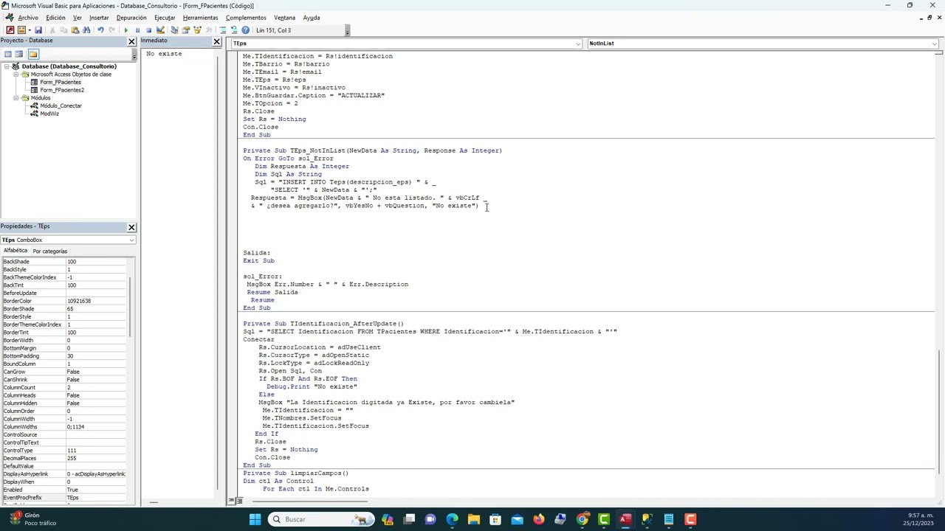Switch to Microsoft Access view icon
Viewport: 945px width, 531px height.
10,30
